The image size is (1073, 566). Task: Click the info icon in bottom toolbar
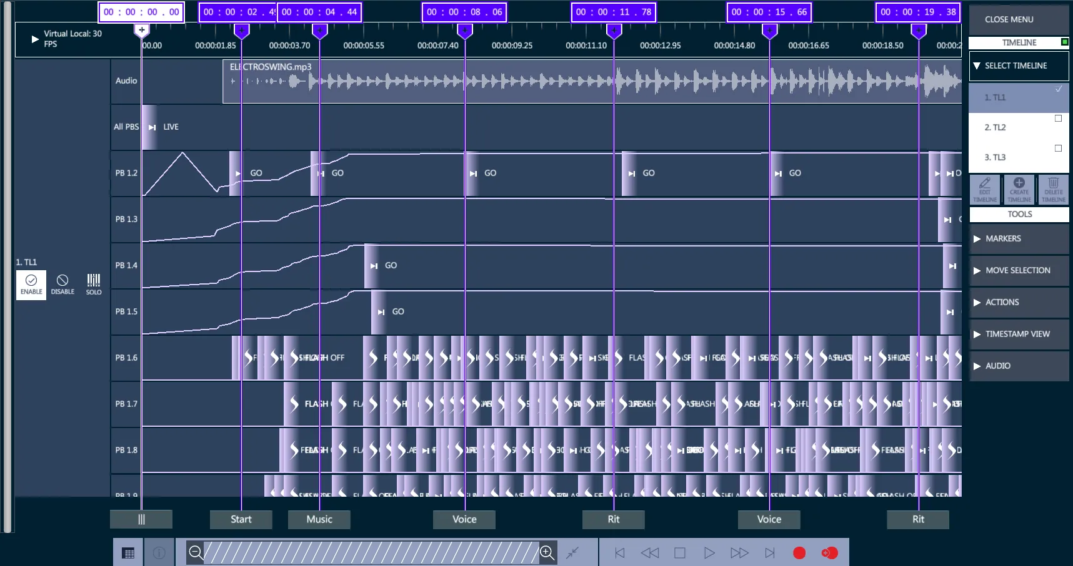coord(159,553)
